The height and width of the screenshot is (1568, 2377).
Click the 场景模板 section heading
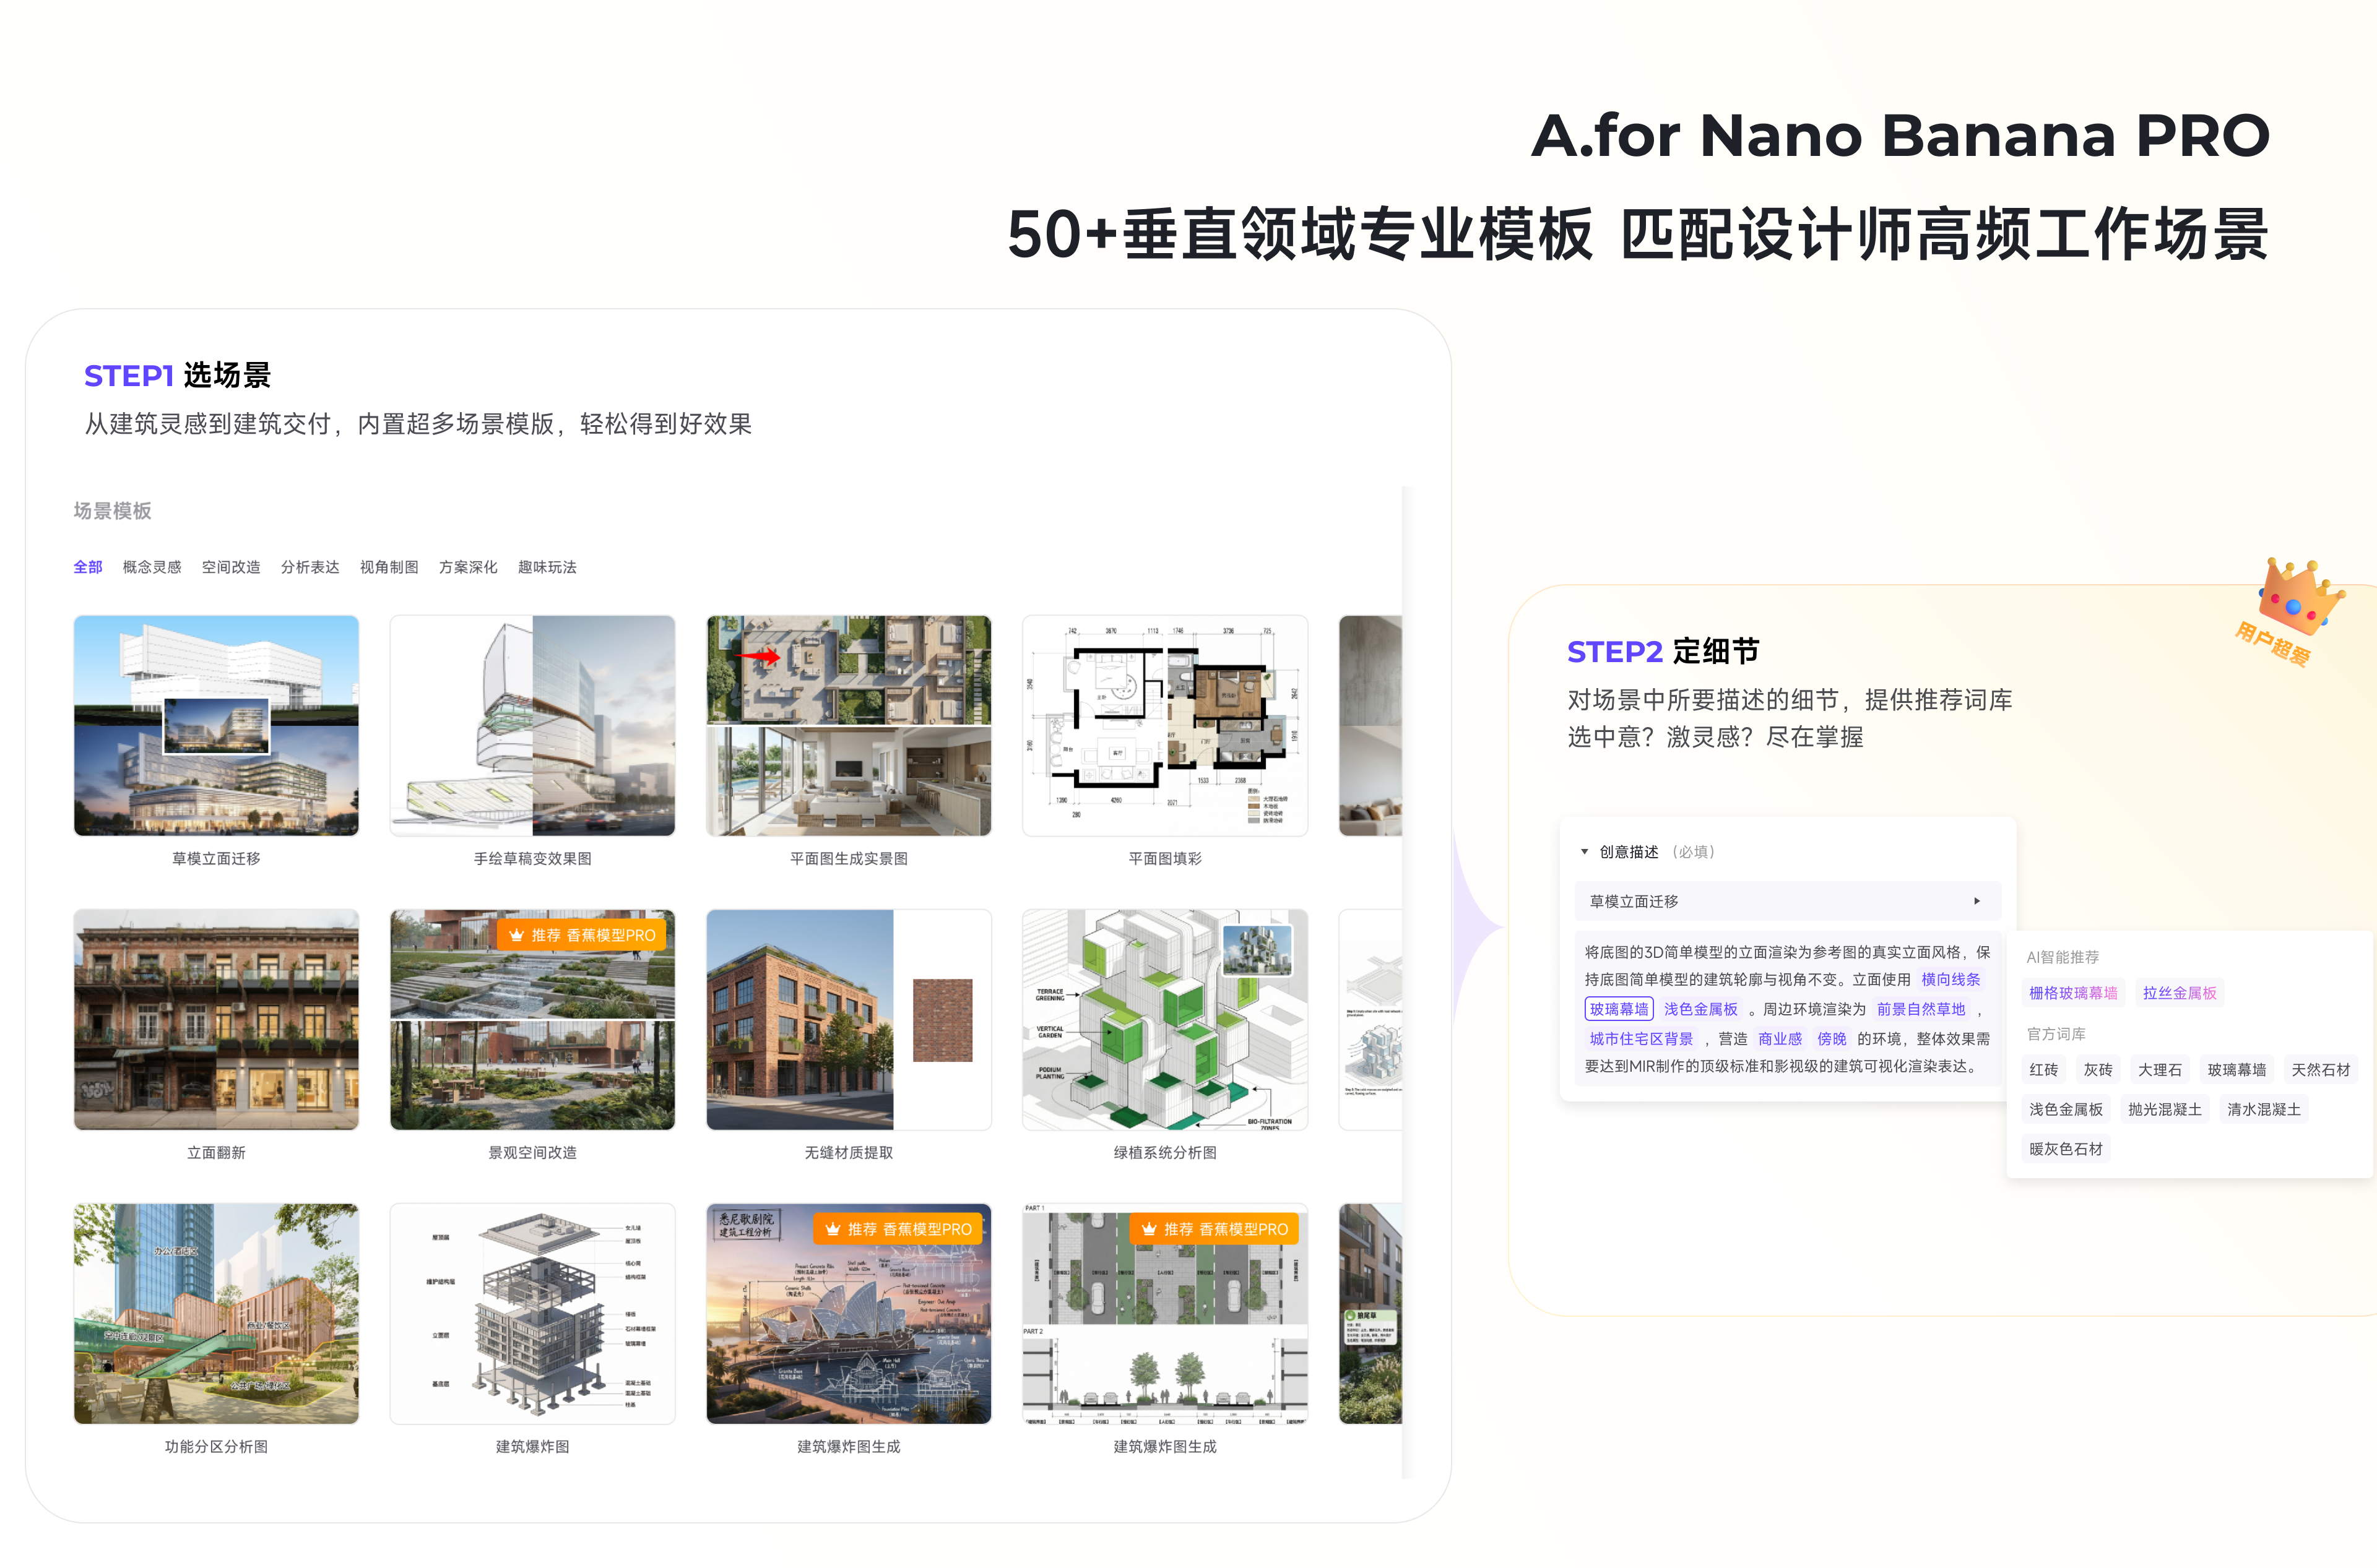tap(112, 511)
